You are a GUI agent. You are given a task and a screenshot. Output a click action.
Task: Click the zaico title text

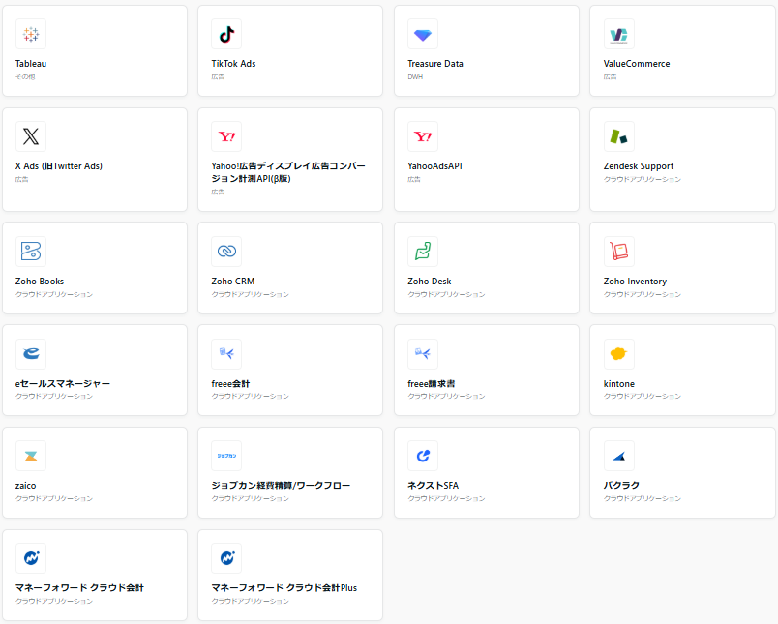pyautogui.click(x=26, y=486)
